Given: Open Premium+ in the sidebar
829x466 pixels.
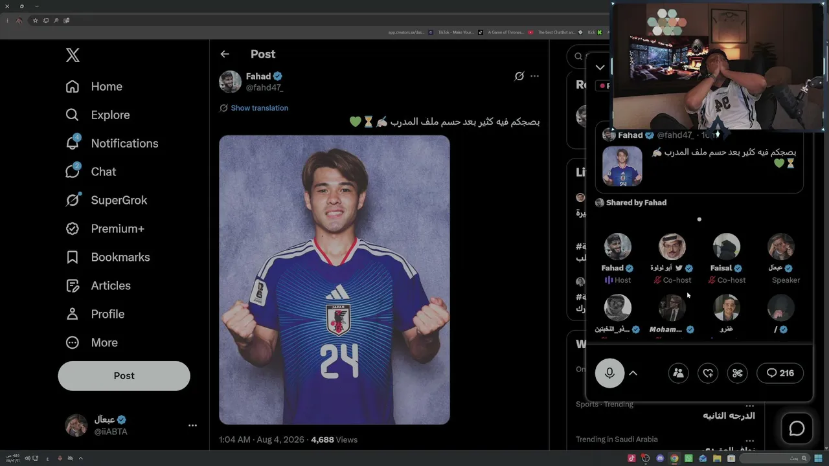Looking at the screenshot, I should (105, 228).
